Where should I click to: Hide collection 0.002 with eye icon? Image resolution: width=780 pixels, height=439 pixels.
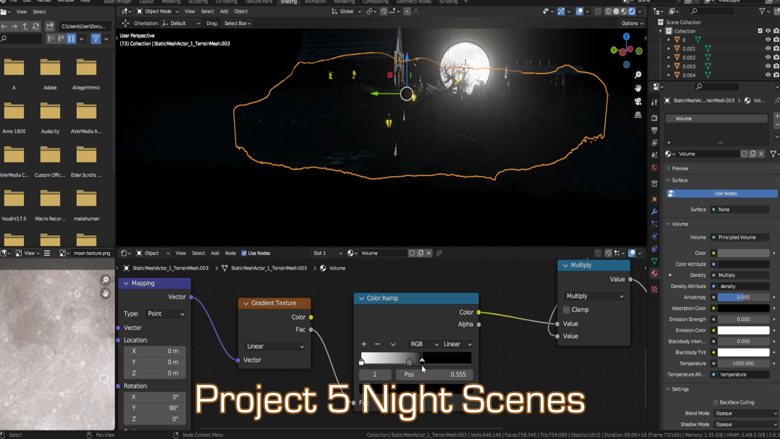point(767,58)
